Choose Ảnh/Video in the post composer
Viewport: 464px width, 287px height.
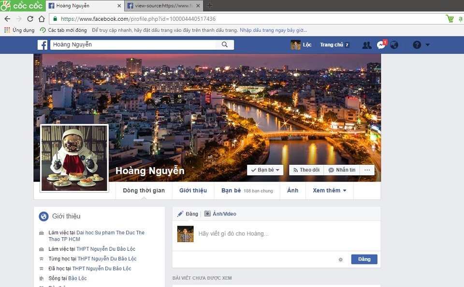220,214
